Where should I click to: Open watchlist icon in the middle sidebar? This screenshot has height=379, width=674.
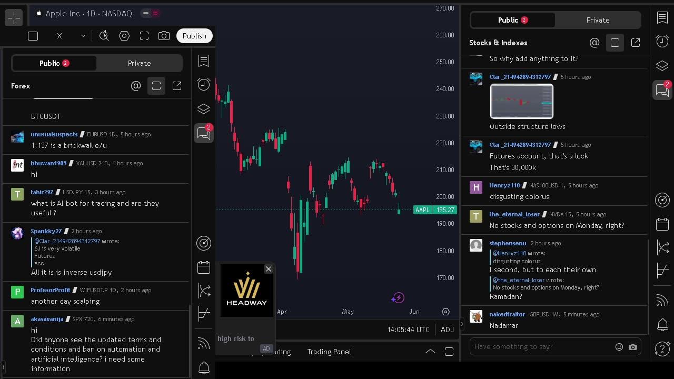click(204, 61)
